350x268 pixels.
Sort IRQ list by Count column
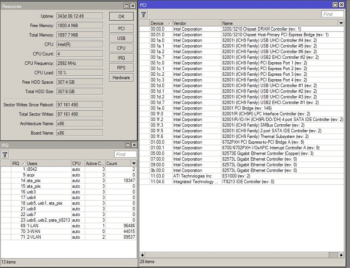(118, 163)
